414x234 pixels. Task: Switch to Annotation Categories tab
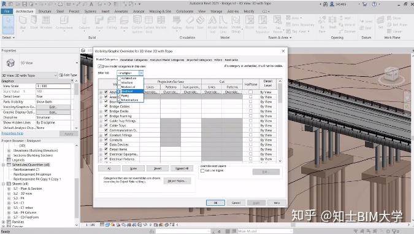click(x=134, y=60)
